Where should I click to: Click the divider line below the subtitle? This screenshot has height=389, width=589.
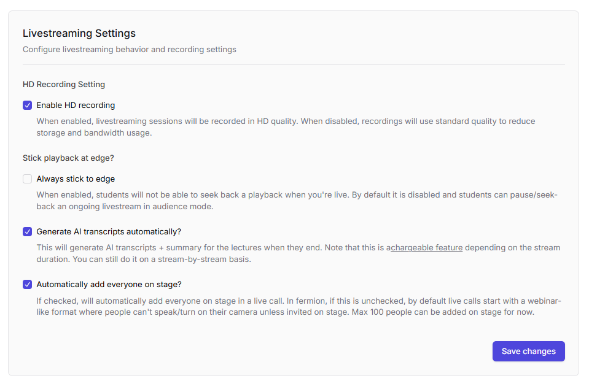tap(294, 64)
